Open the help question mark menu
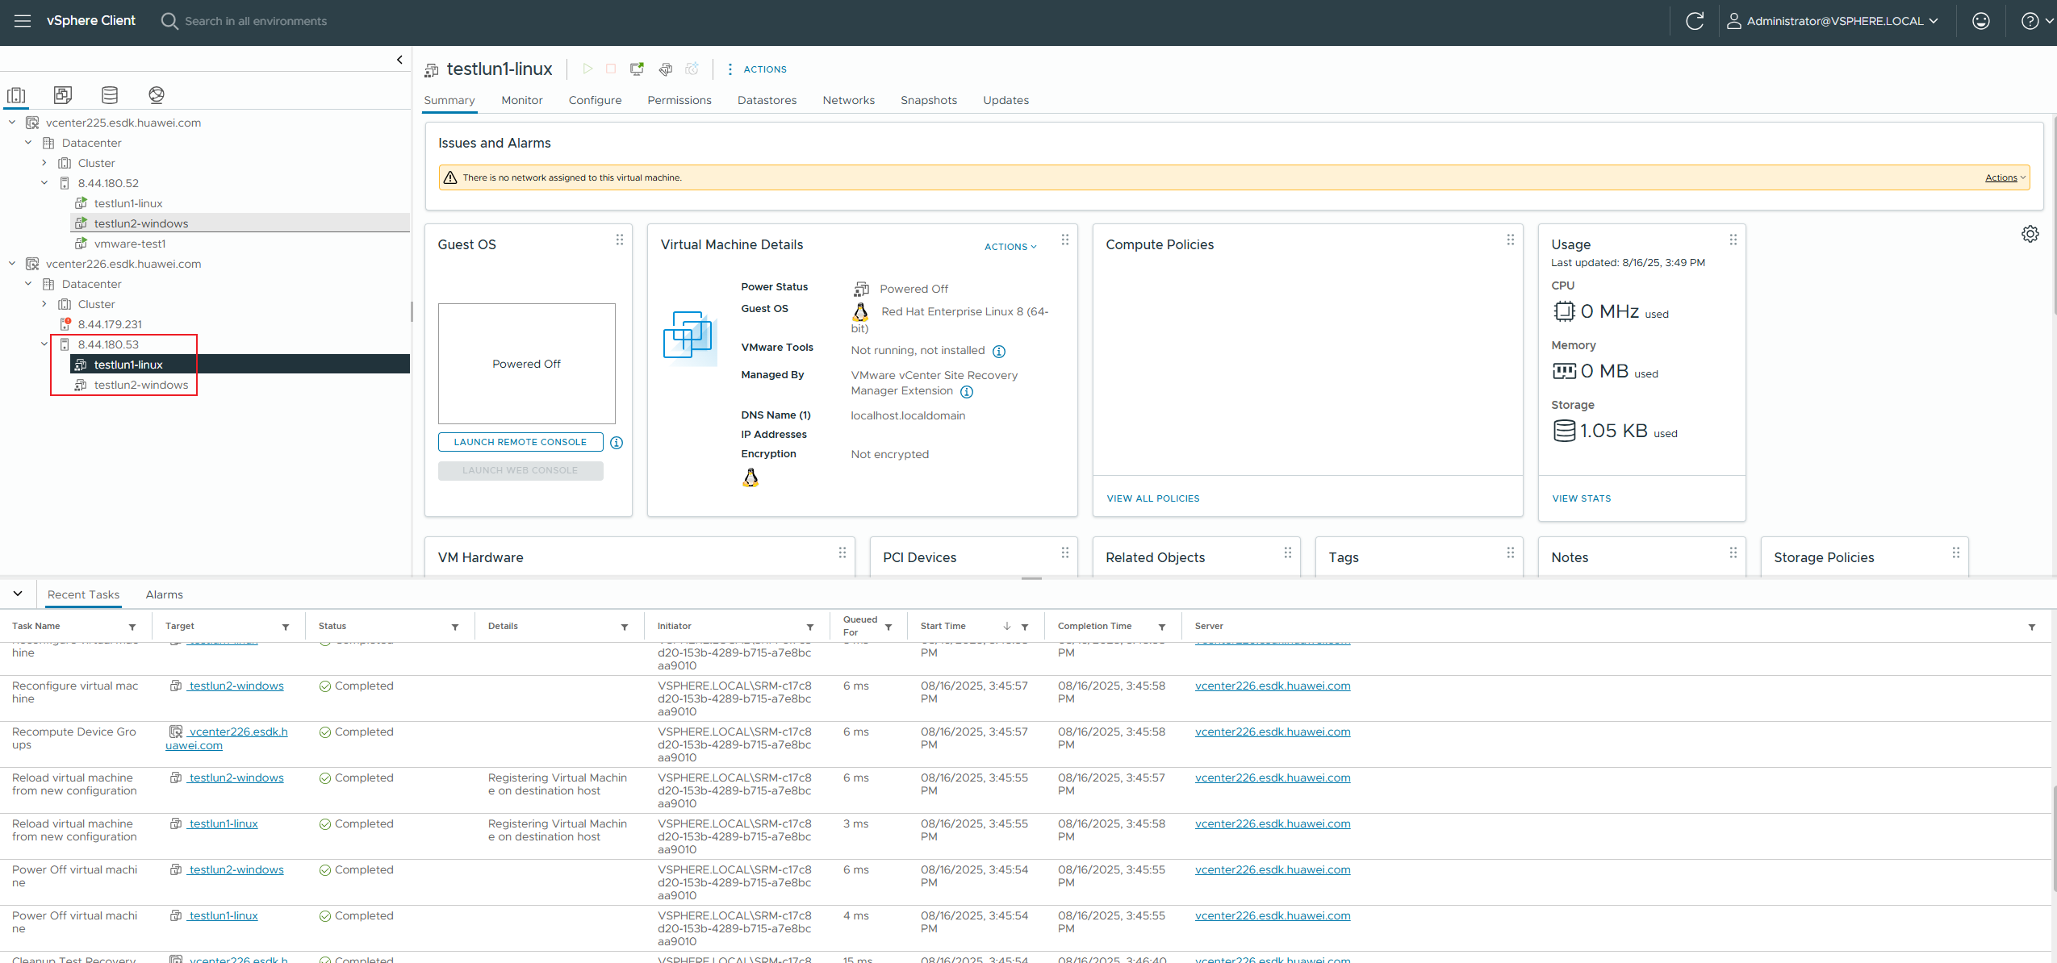Image resolution: width=2057 pixels, height=963 pixels. [x=2038, y=21]
